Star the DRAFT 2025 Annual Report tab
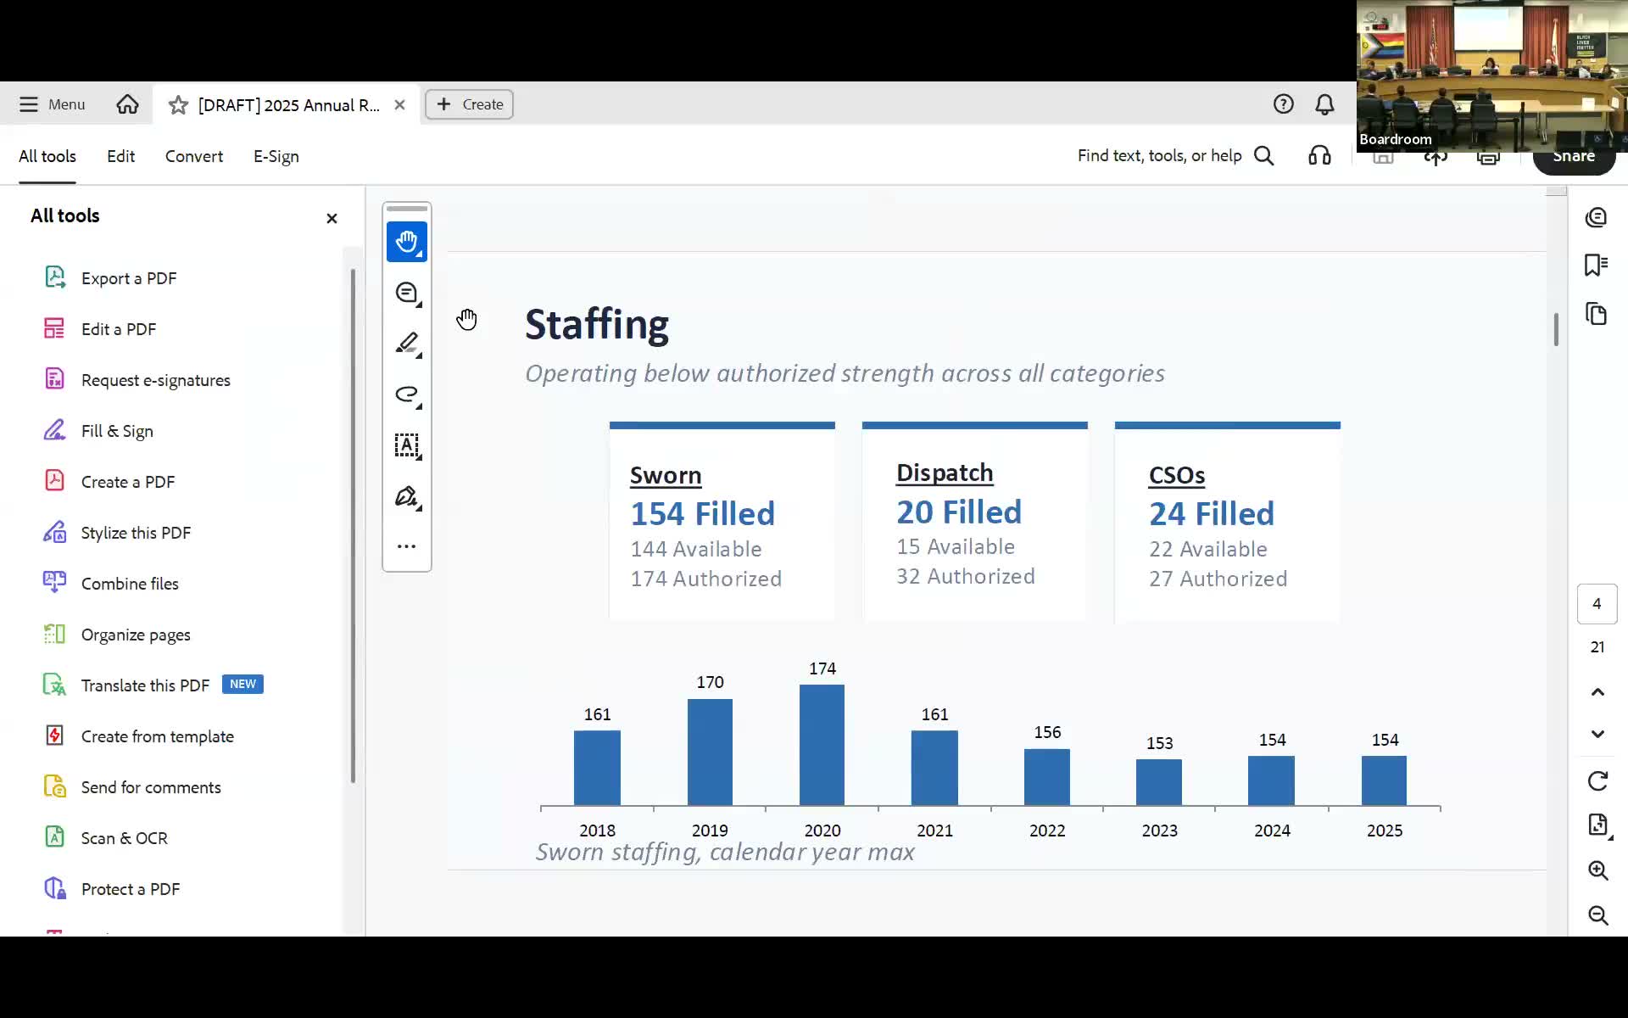 coord(178,105)
